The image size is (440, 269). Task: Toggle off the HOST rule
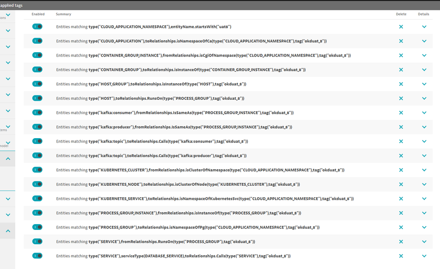click(x=37, y=98)
